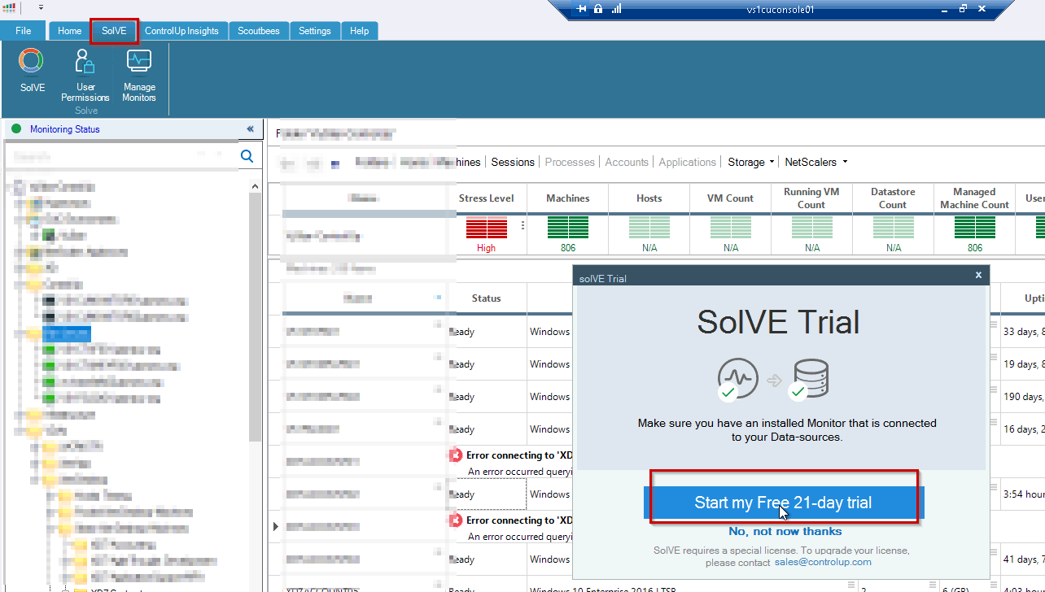Open the ControlUp Insights tab

pyautogui.click(x=181, y=31)
